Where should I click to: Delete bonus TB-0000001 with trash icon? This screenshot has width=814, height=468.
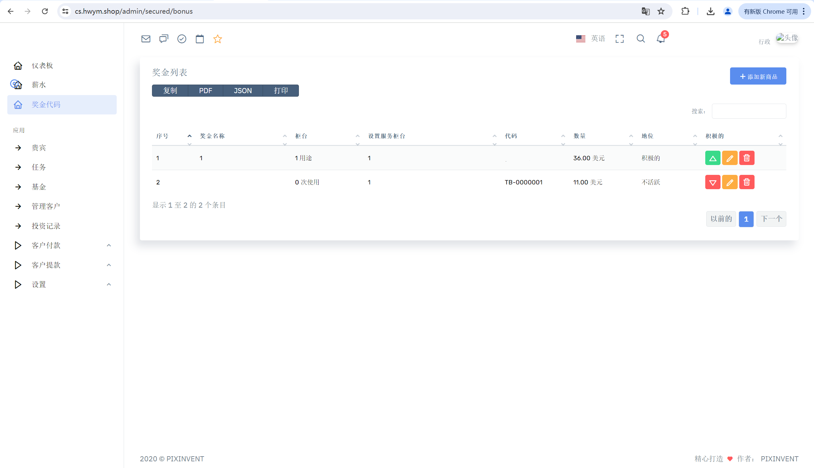coord(747,182)
